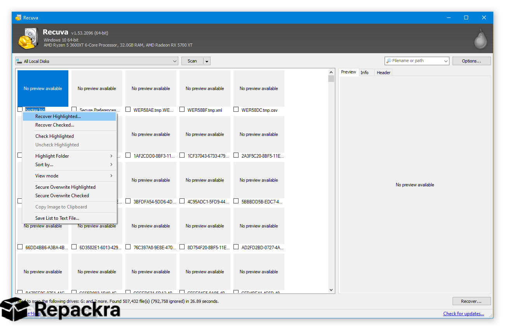Tick the checkbox for WER58AE.tmp.WE...

click(x=128, y=110)
